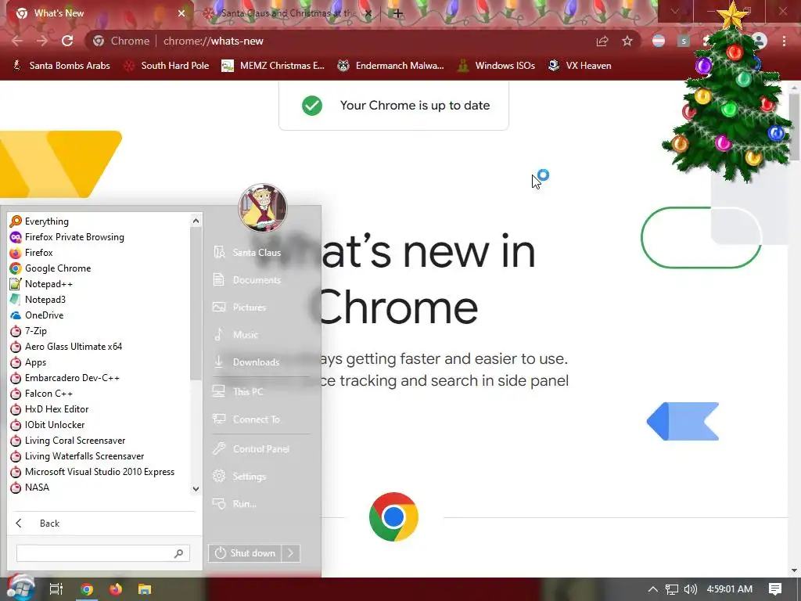The image size is (801, 601).
Task: Click the Shut down button
Action: click(x=245, y=553)
